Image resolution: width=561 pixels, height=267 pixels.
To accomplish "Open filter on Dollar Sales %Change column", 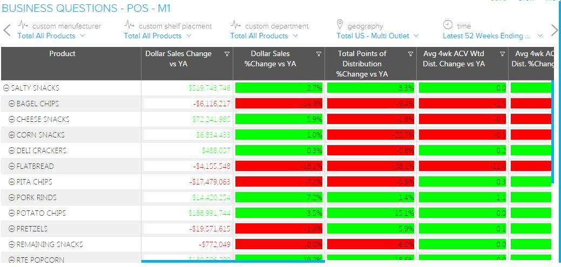I will pos(319,54).
